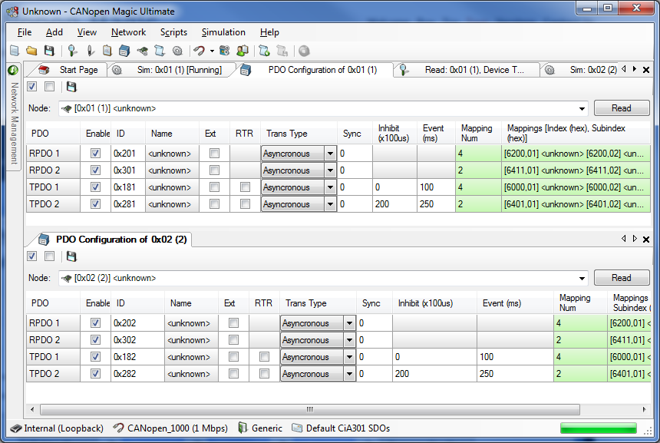The width and height of the screenshot is (660, 443).
Task: Click Read button for node 0x02
Action: [621, 278]
